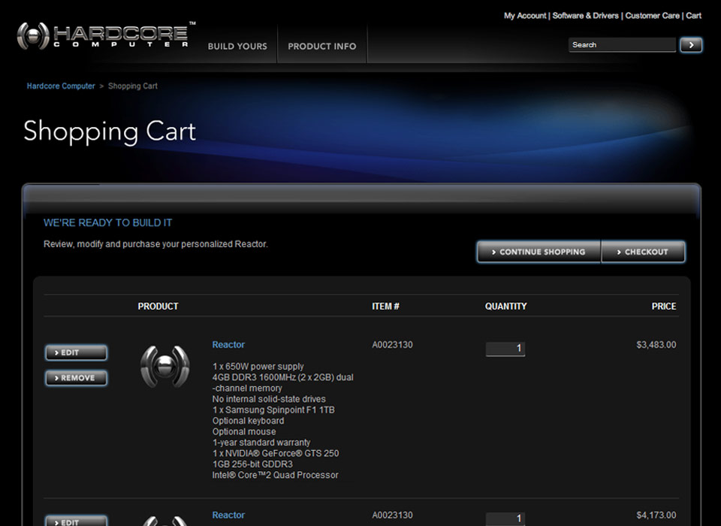Click '1-year standard warranty' text

pyautogui.click(x=261, y=443)
